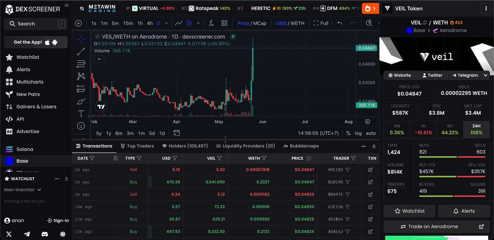Toggle percent scale on chart
This screenshot has height=240, width=494.
(x=348, y=133)
